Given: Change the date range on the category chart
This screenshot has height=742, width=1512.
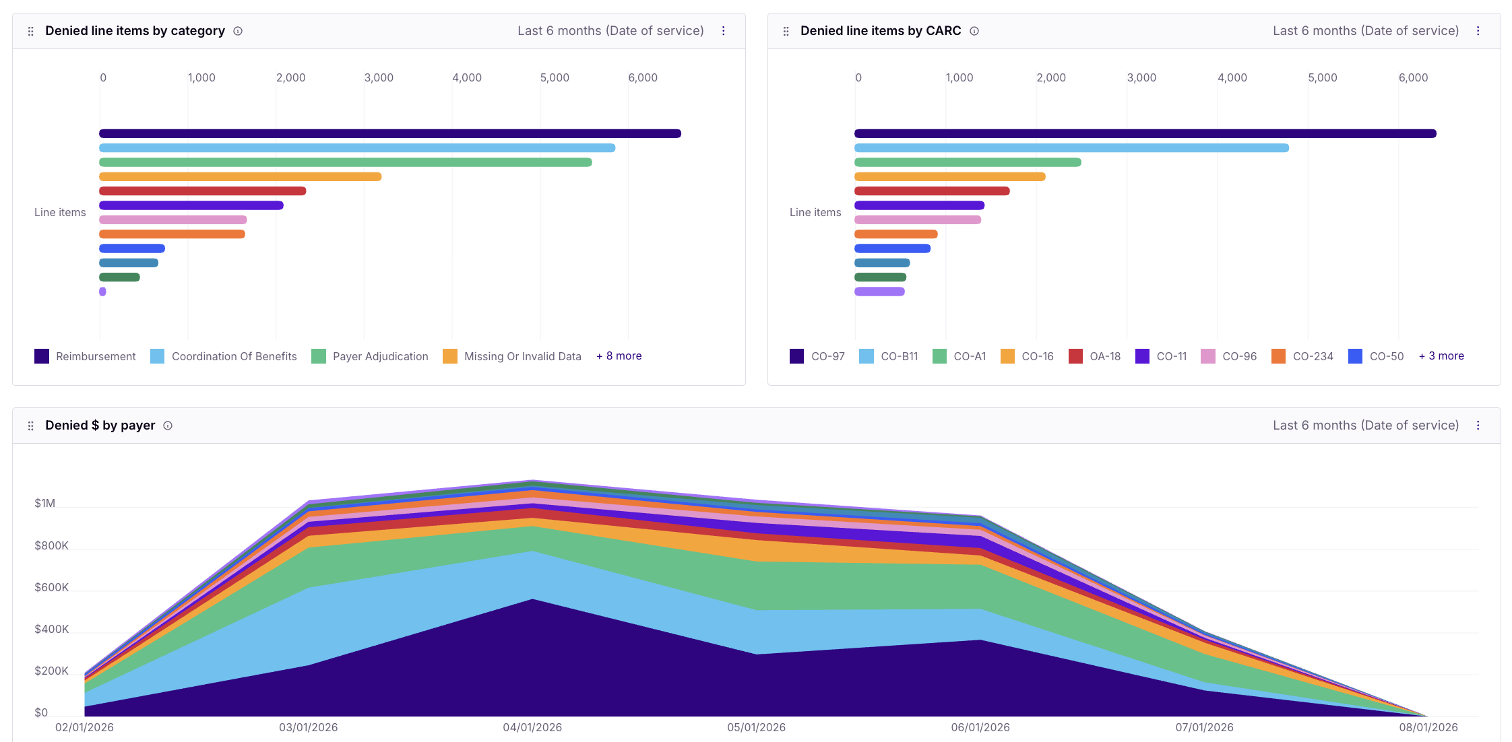Looking at the screenshot, I should tap(610, 31).
